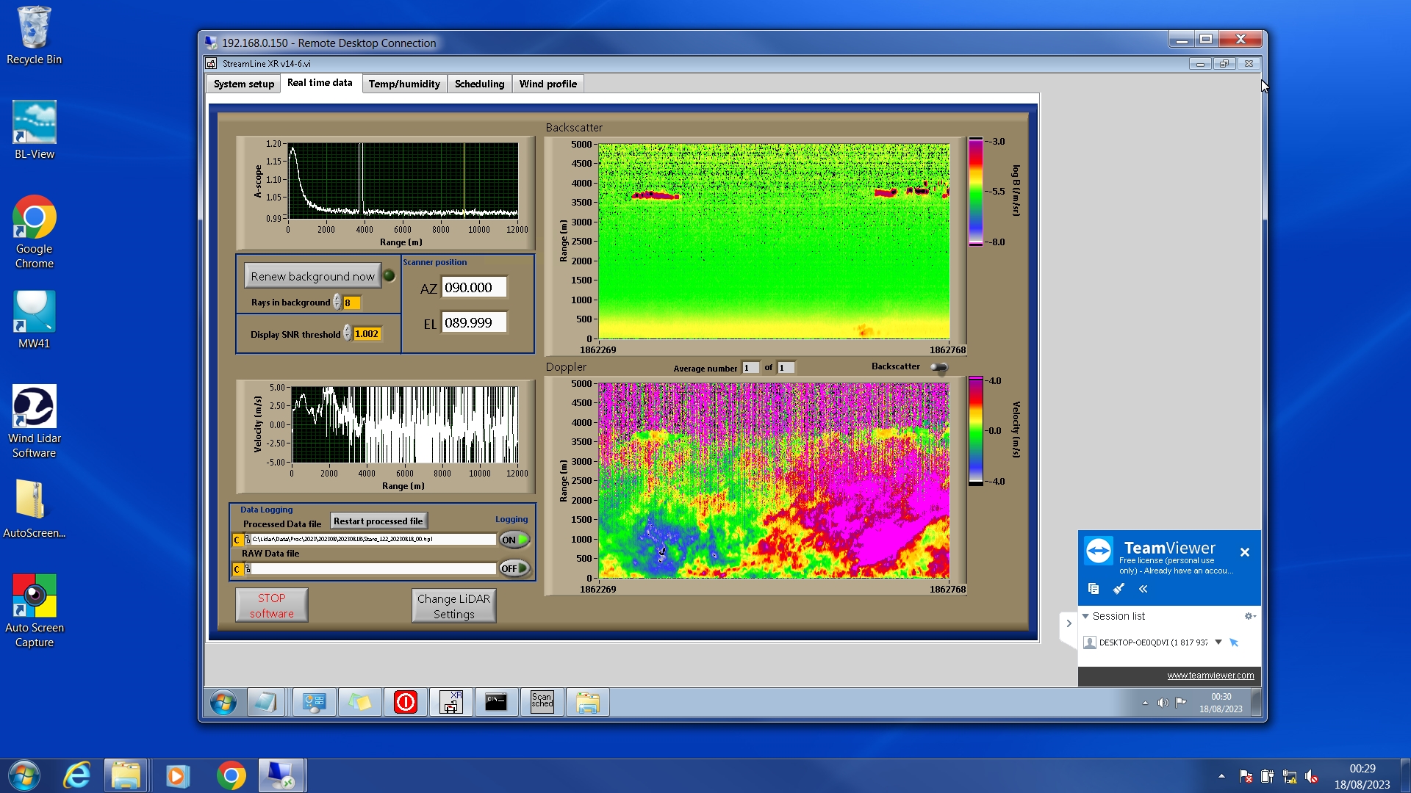
Task: Open Scan sched icon in remote taskbar
Action: pos(542,702)
